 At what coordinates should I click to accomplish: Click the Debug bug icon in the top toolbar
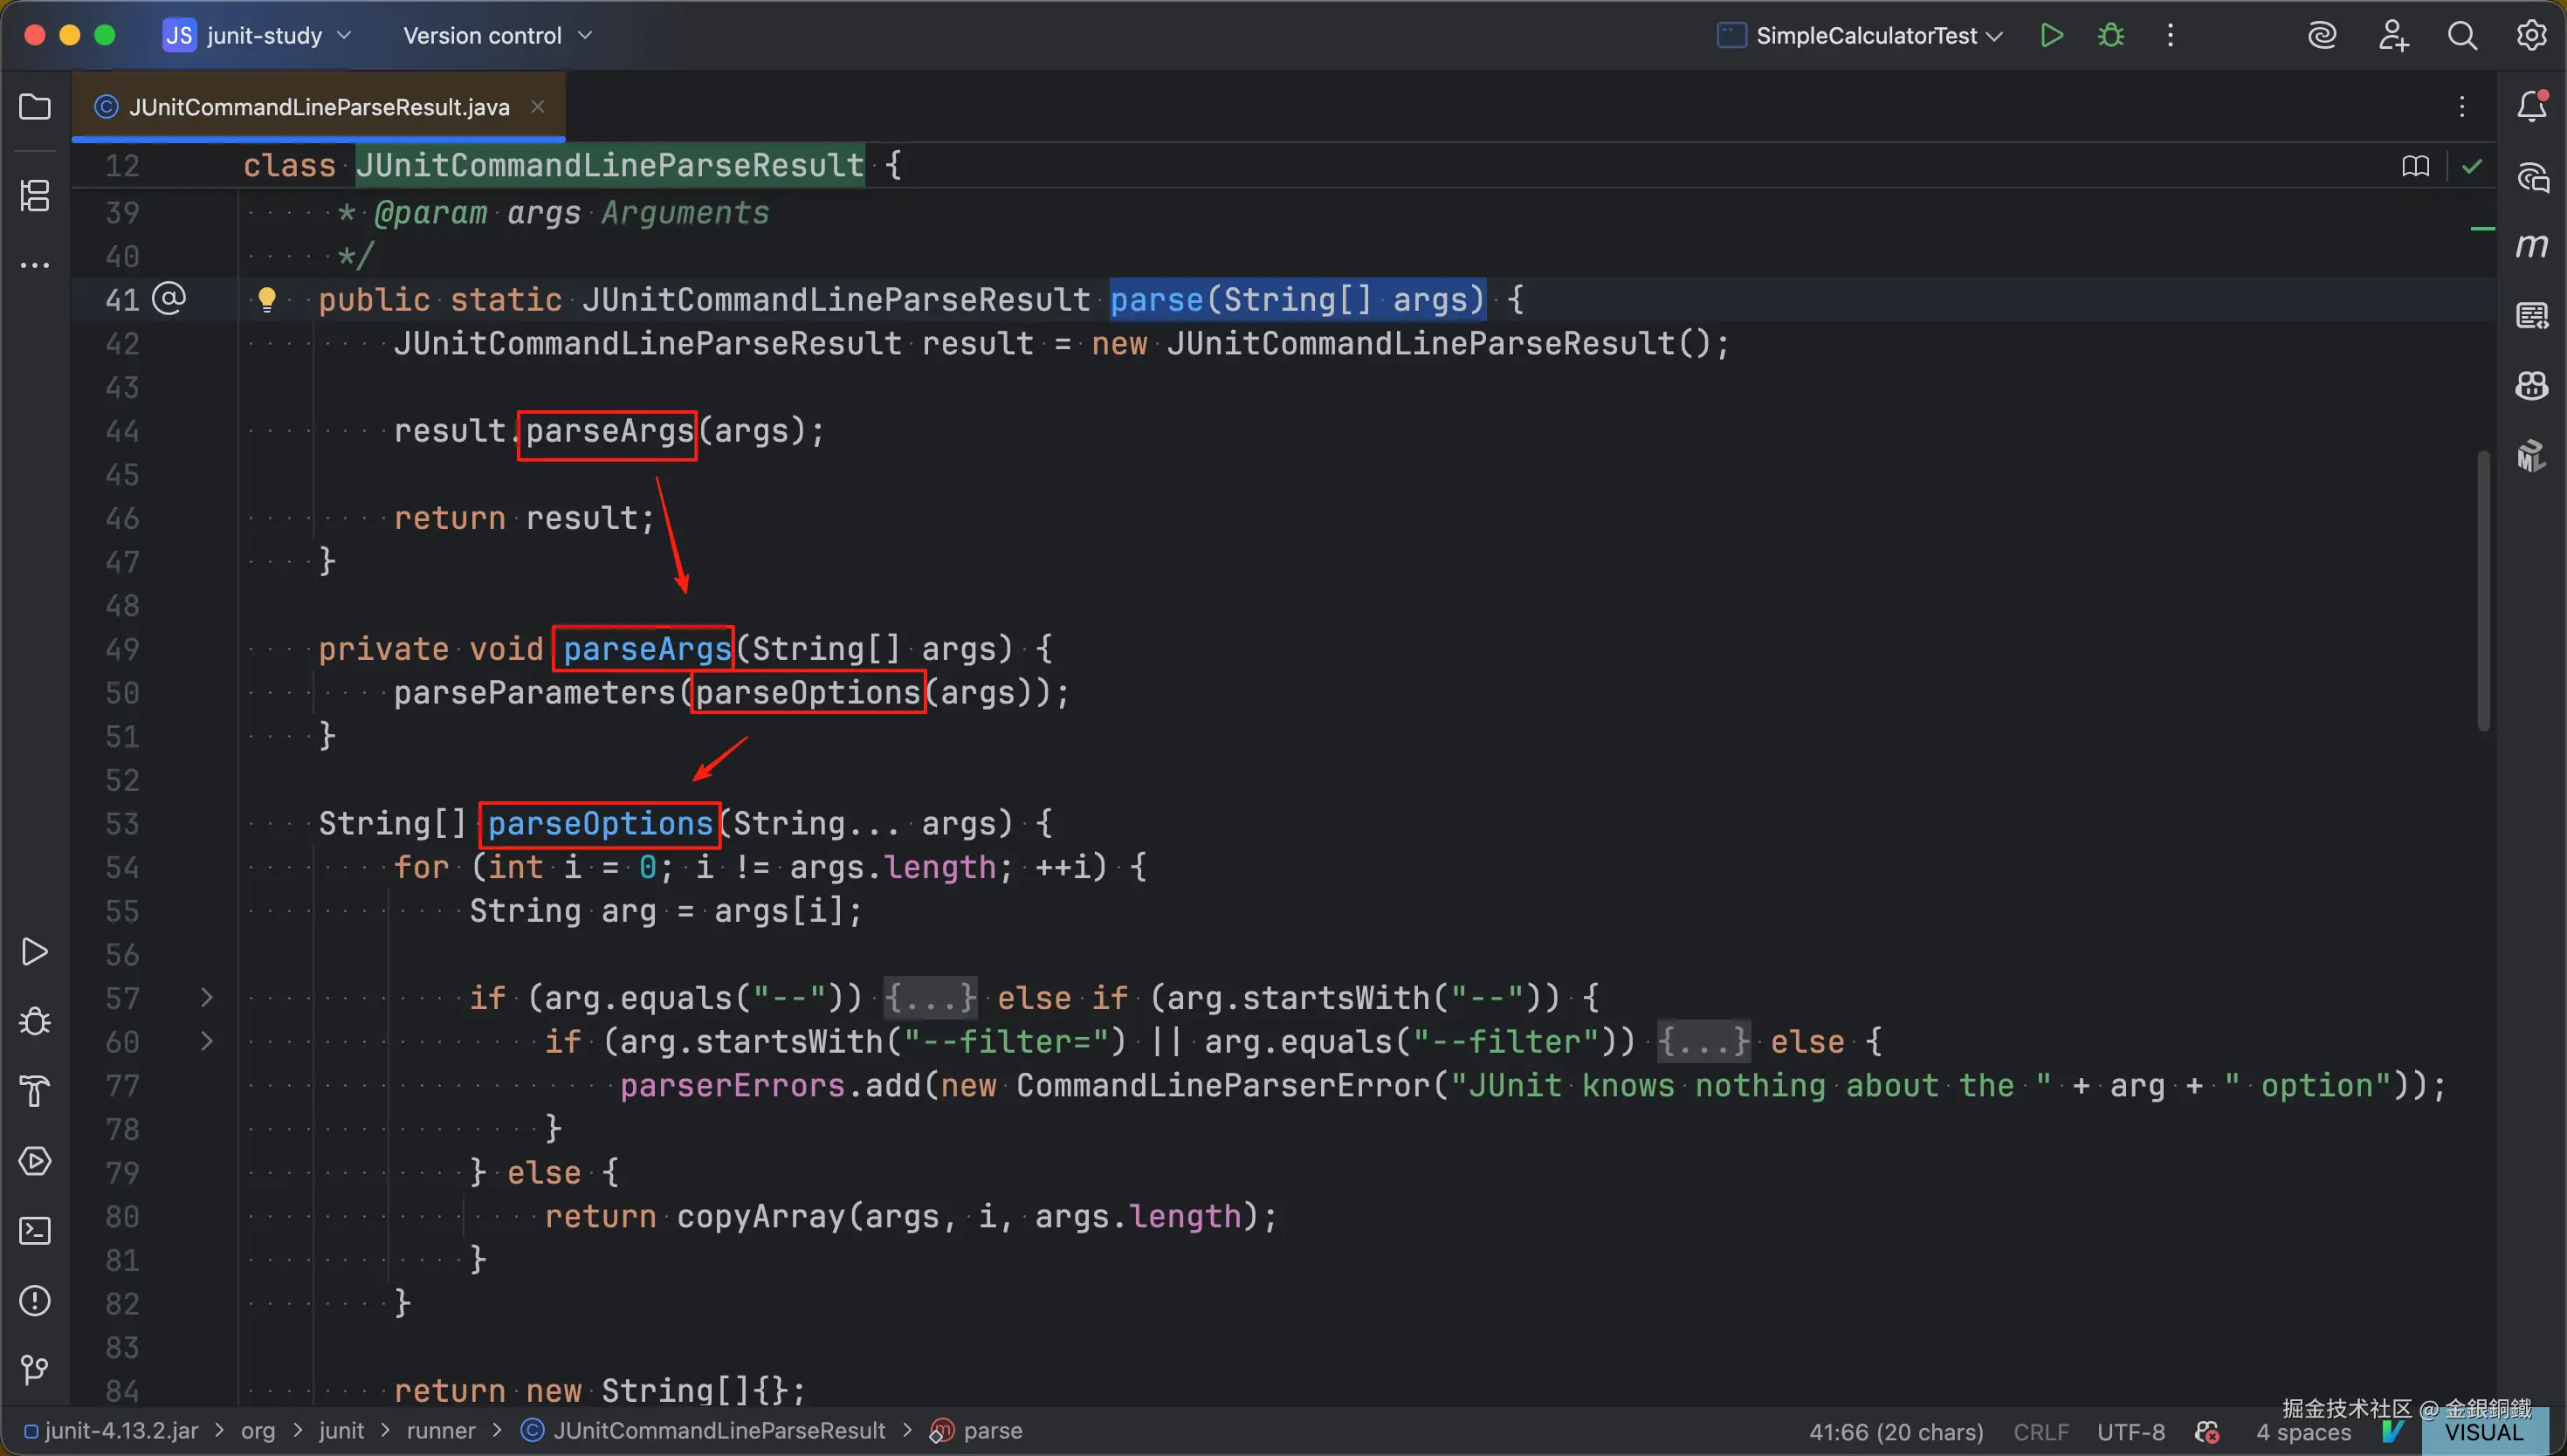tap(2111, 36)
